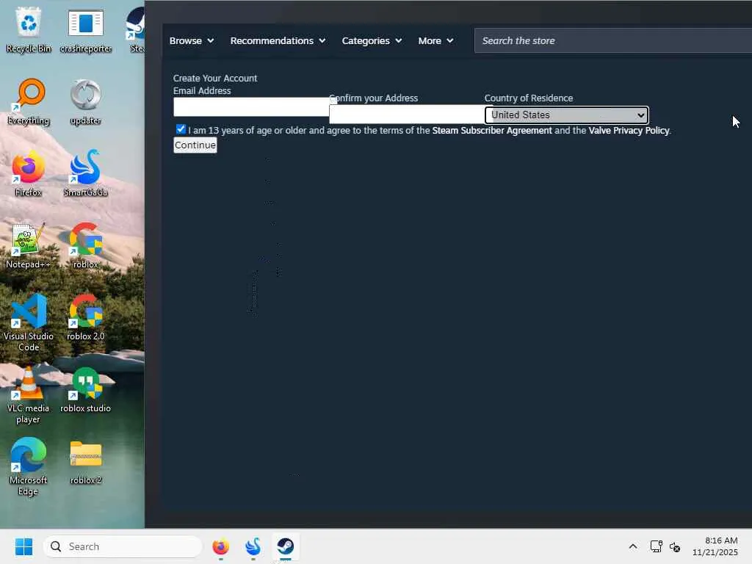752x564 pixels.
Task: Select the updater desktop icon
Action: [x=85, y=101]
